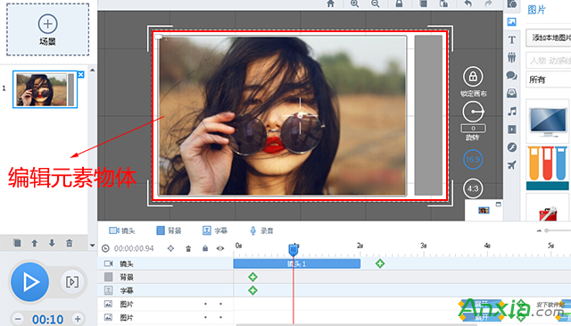
Task: Click the zoom in magnifier icon
Action: 354,4
